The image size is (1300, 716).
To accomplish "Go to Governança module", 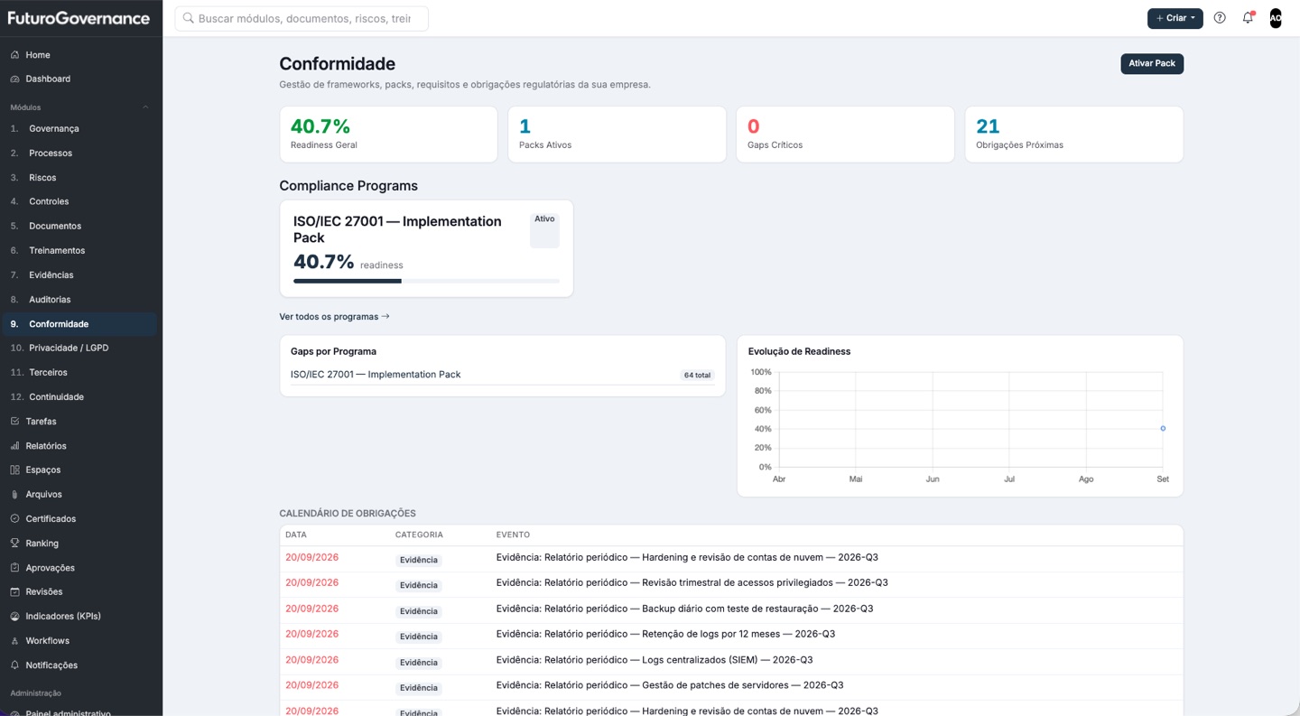I will point(79,129).
